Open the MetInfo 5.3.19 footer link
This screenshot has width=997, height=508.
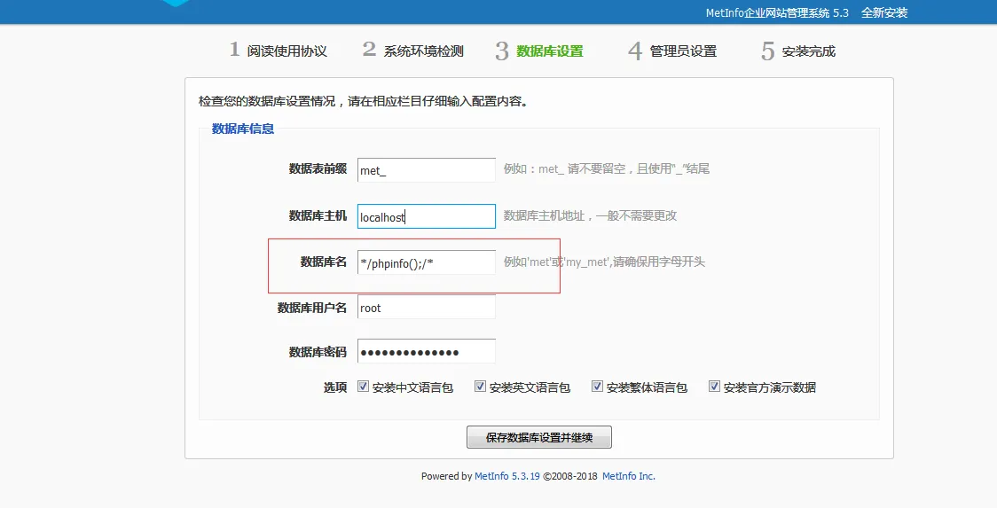[507, 476]
